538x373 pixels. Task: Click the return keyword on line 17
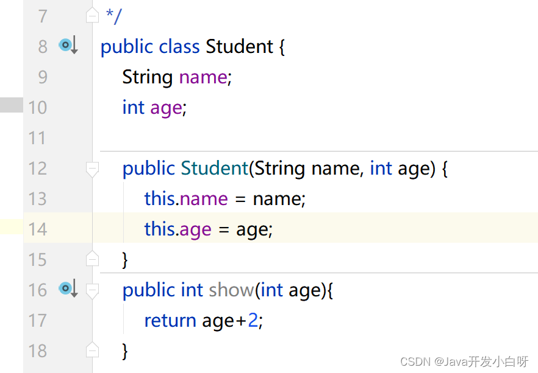170,321
